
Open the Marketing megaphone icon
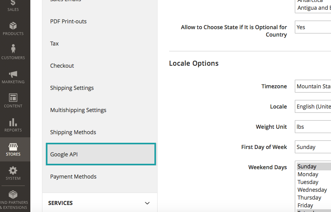pyautogui.click(x=13, y=74)
